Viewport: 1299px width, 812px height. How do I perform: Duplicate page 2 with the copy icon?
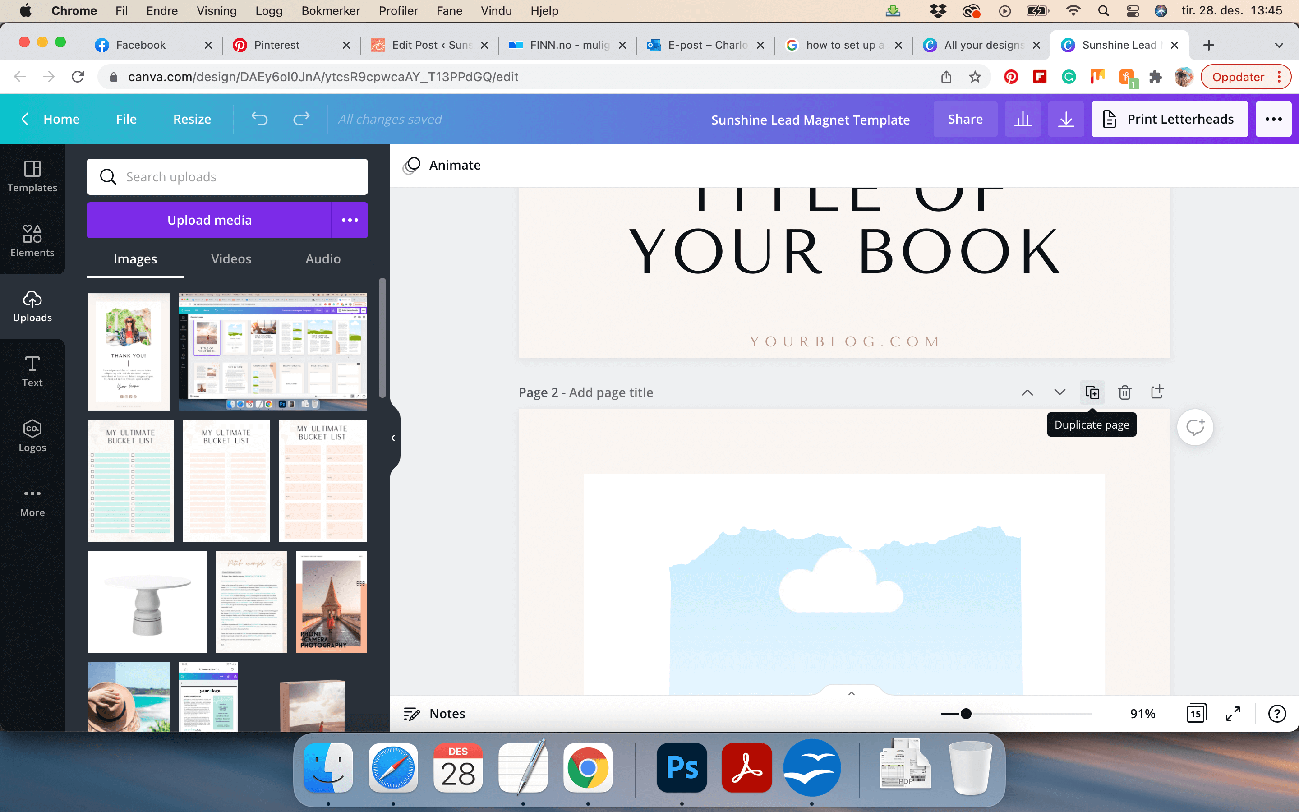click(x=1092, y=392)
